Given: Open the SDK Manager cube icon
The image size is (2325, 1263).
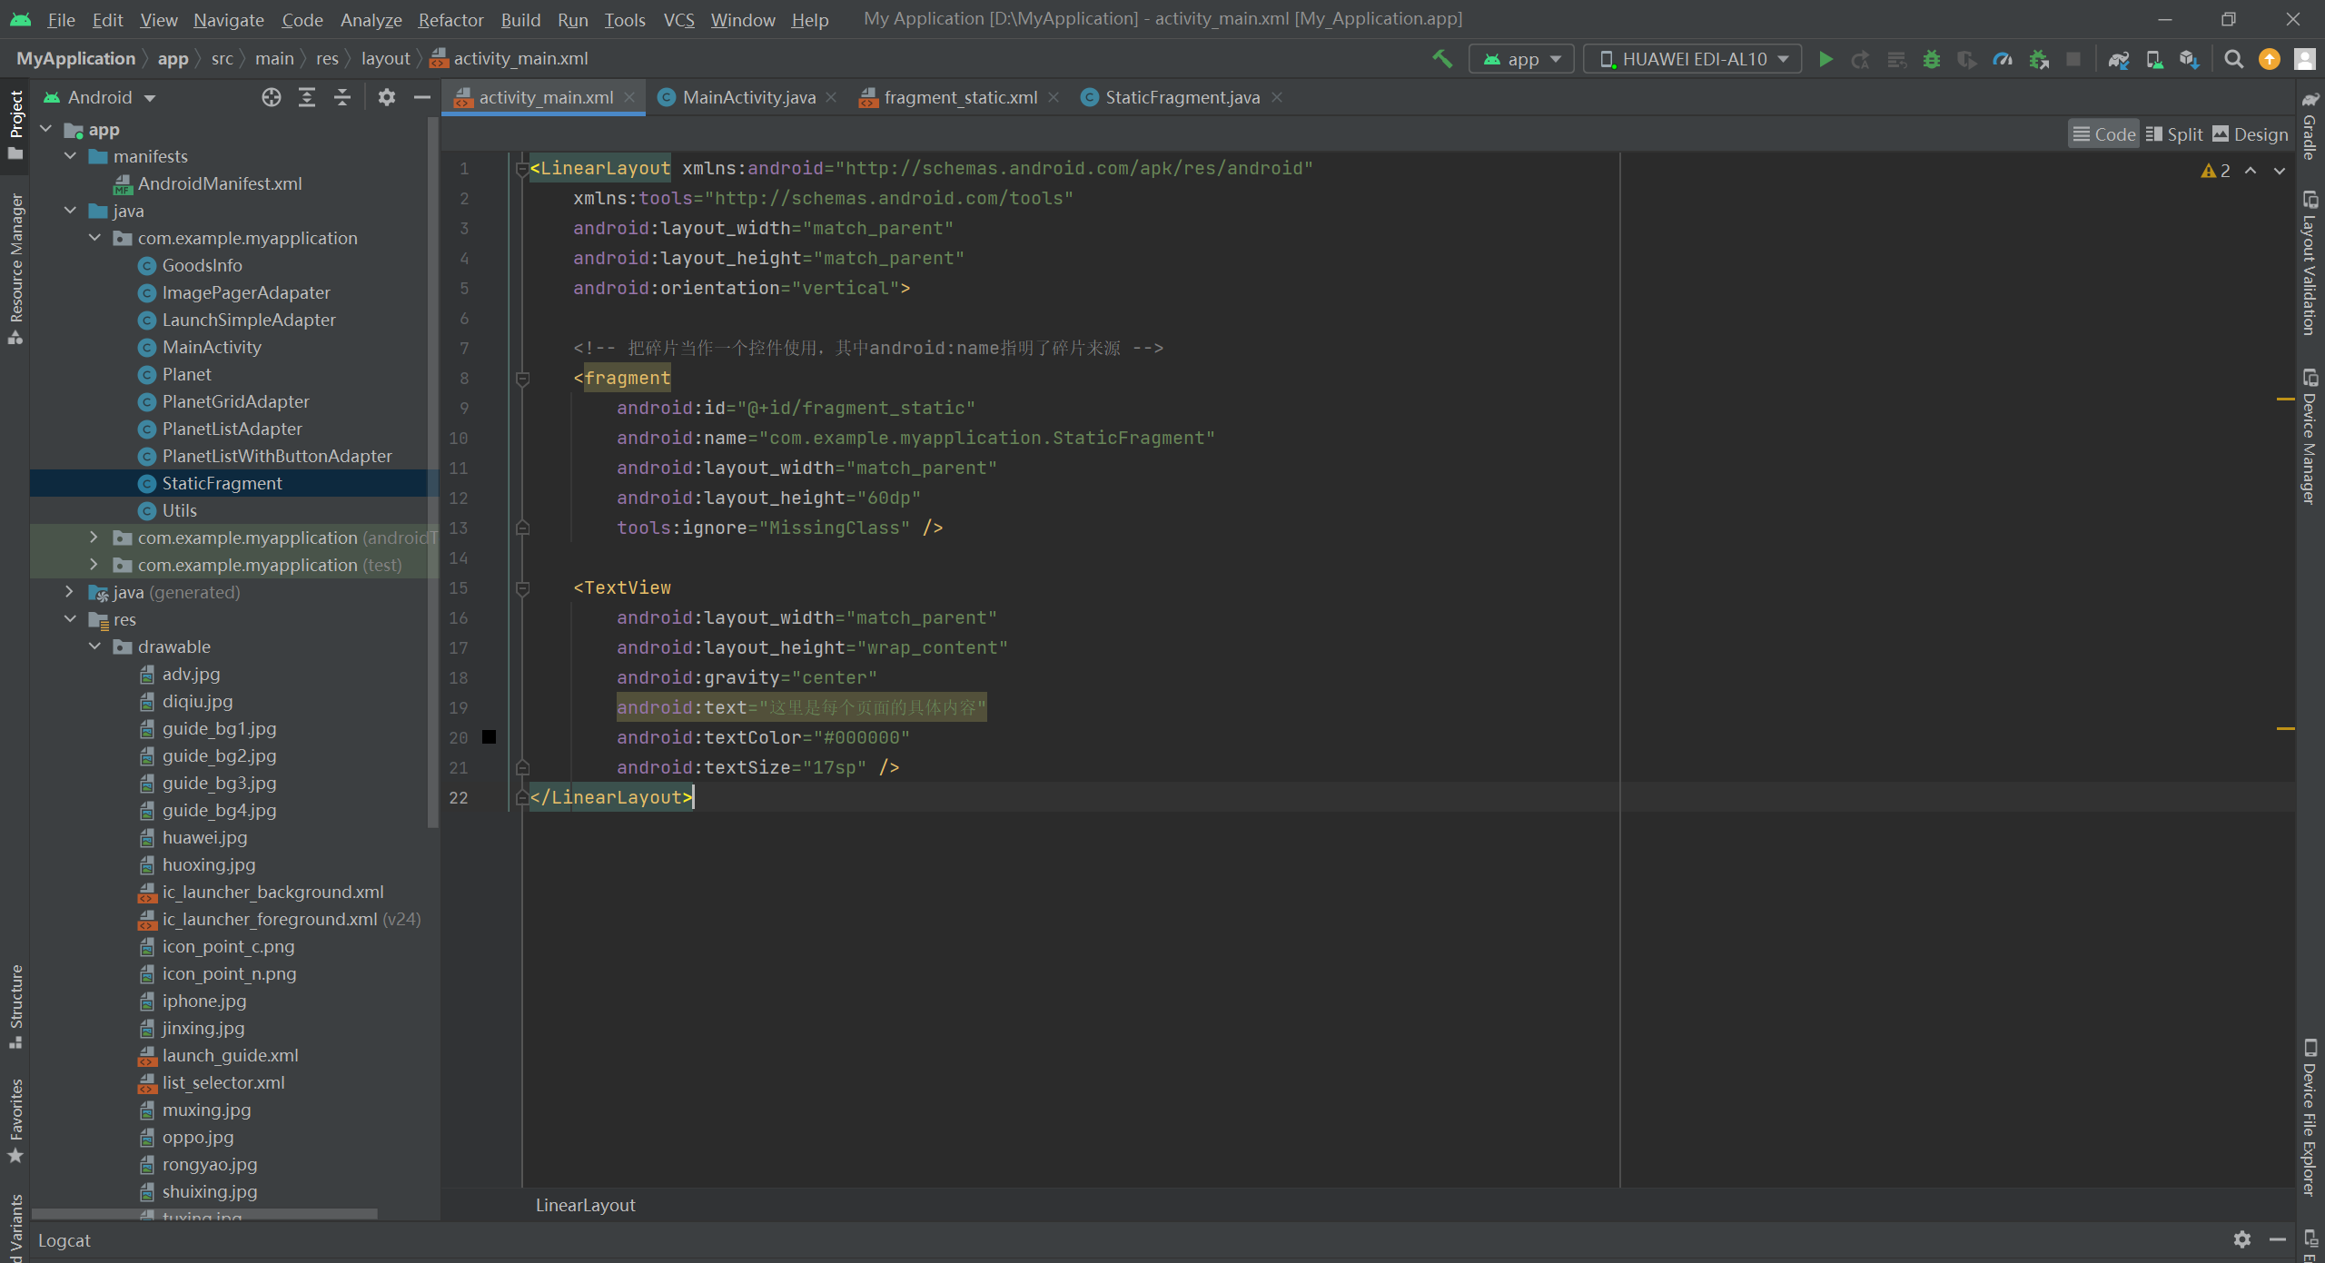Looking at the screenshot, I should click(x=2189, y=59).
